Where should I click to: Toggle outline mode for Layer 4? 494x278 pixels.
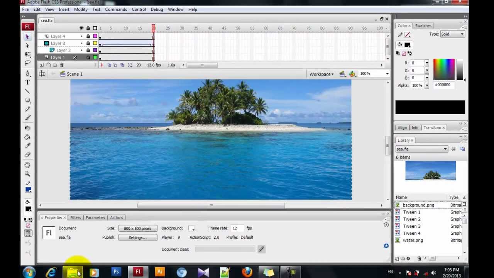[95, 36]
